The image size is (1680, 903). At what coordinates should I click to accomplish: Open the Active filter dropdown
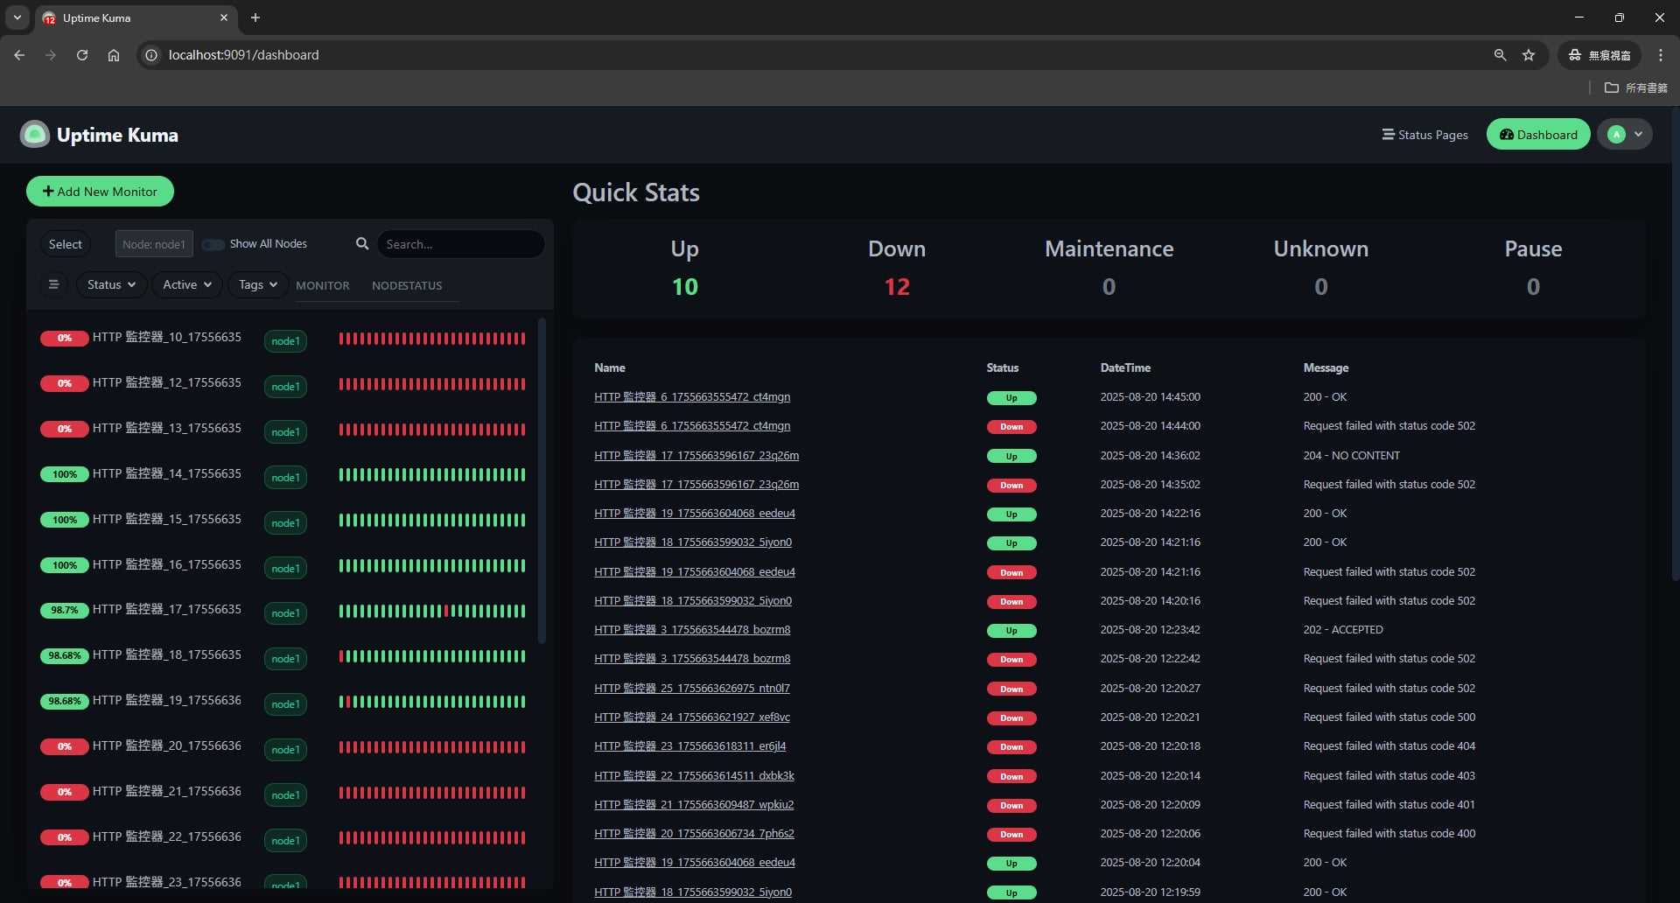click(185, 284)
